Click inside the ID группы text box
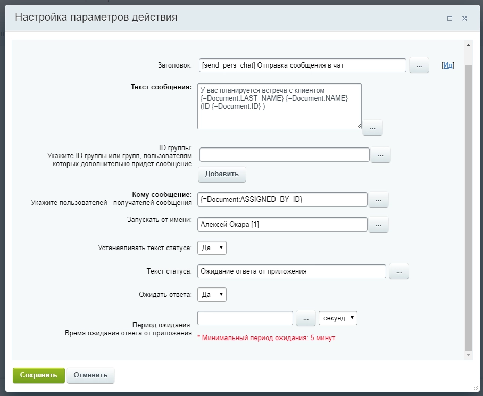483x396 pixels. coord(285,154)
